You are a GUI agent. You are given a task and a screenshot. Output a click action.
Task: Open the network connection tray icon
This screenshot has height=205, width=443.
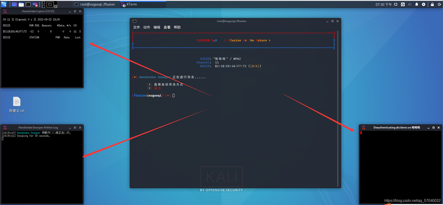[396, 4]
